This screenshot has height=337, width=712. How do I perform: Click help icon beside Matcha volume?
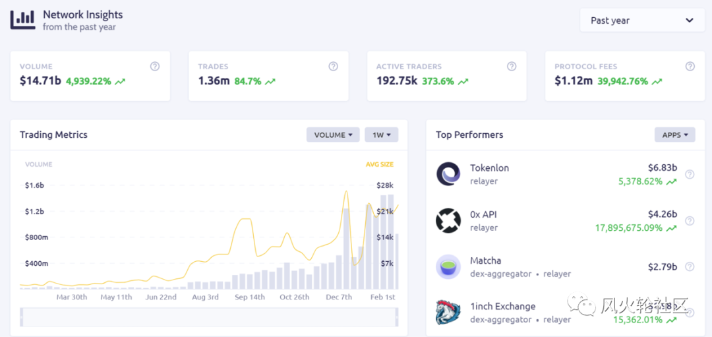pyautogui.click(x=690, y=266)
